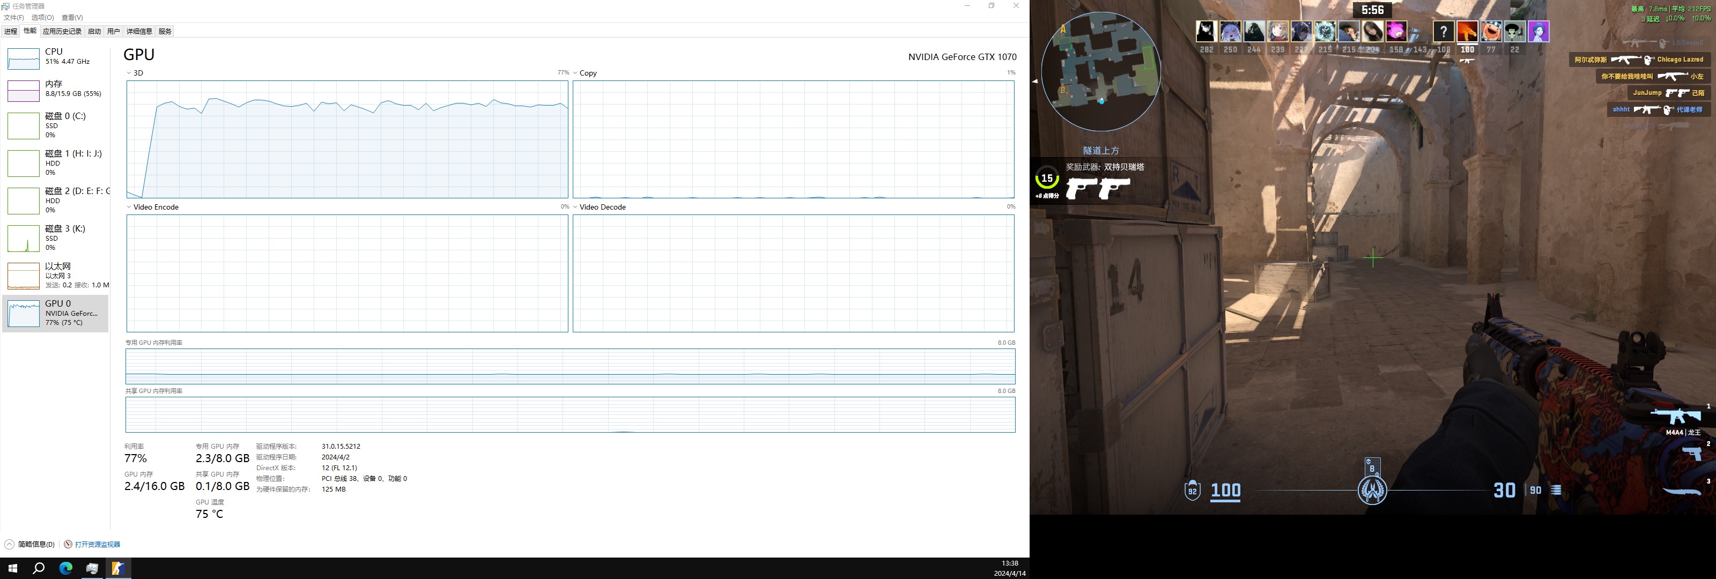Click the question mark player avatar
Screen dimensions: 1716x579
pyautogui.click(x=1444, y=31)
